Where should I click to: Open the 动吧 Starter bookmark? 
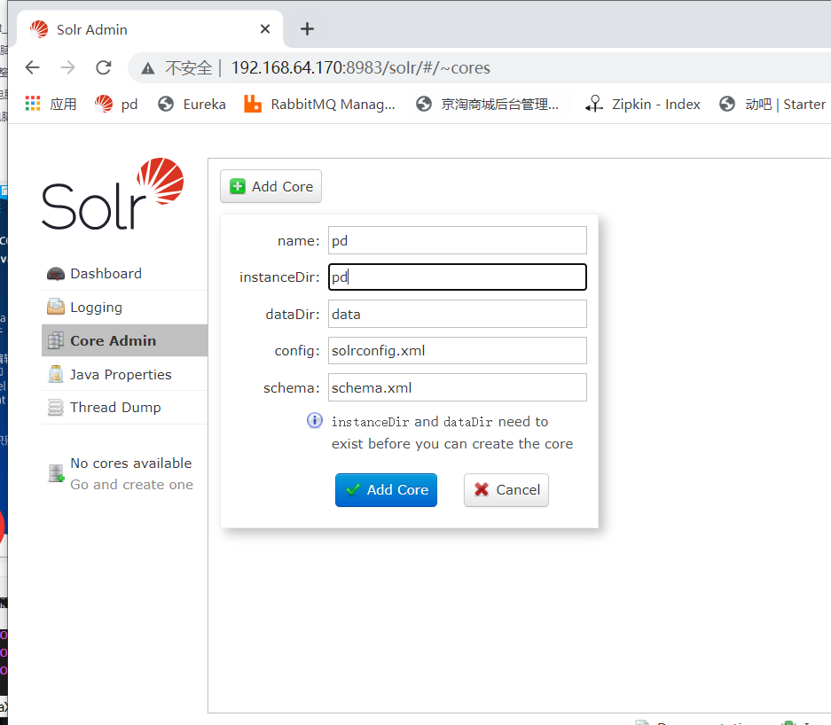pyautogui.click(x=772, y=104)
